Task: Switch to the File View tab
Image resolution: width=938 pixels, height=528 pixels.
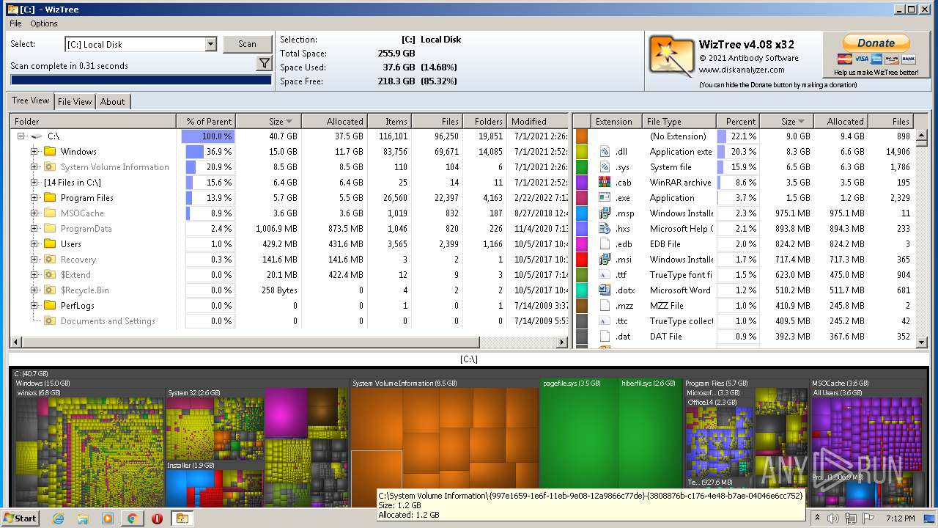Action: (x=75, y=102)
